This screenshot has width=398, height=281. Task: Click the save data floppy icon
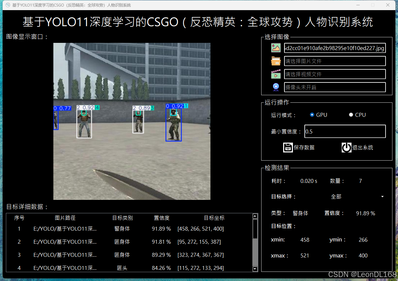pos(288,148)
